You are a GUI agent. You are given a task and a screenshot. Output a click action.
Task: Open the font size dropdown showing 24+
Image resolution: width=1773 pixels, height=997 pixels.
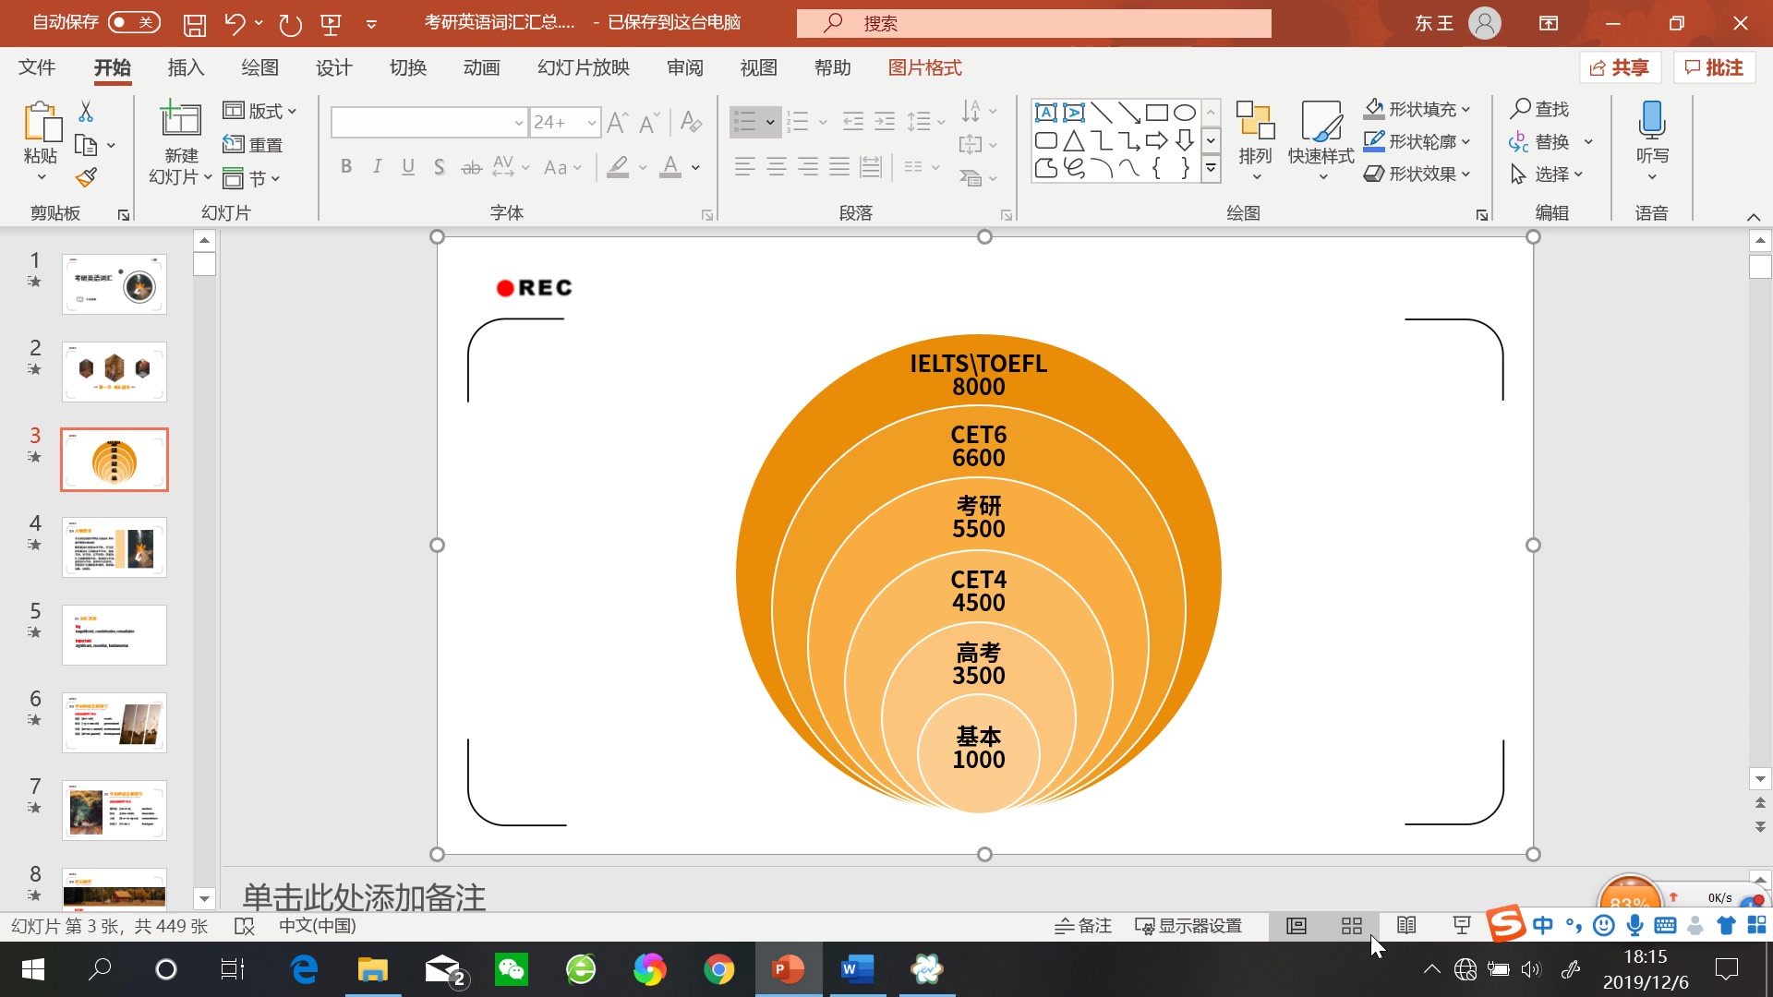(x=591, y=122)
